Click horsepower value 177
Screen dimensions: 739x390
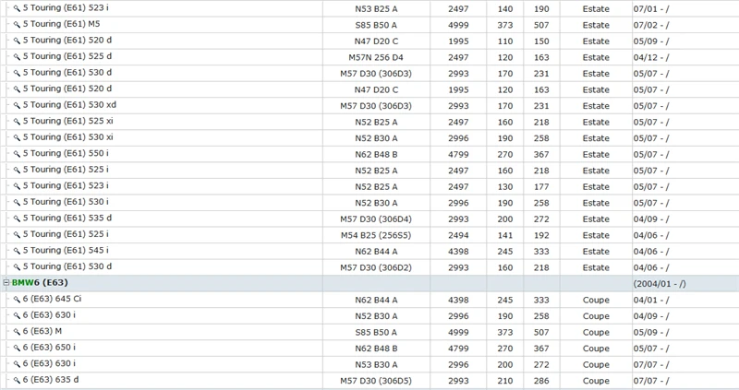tap(541, 187)
